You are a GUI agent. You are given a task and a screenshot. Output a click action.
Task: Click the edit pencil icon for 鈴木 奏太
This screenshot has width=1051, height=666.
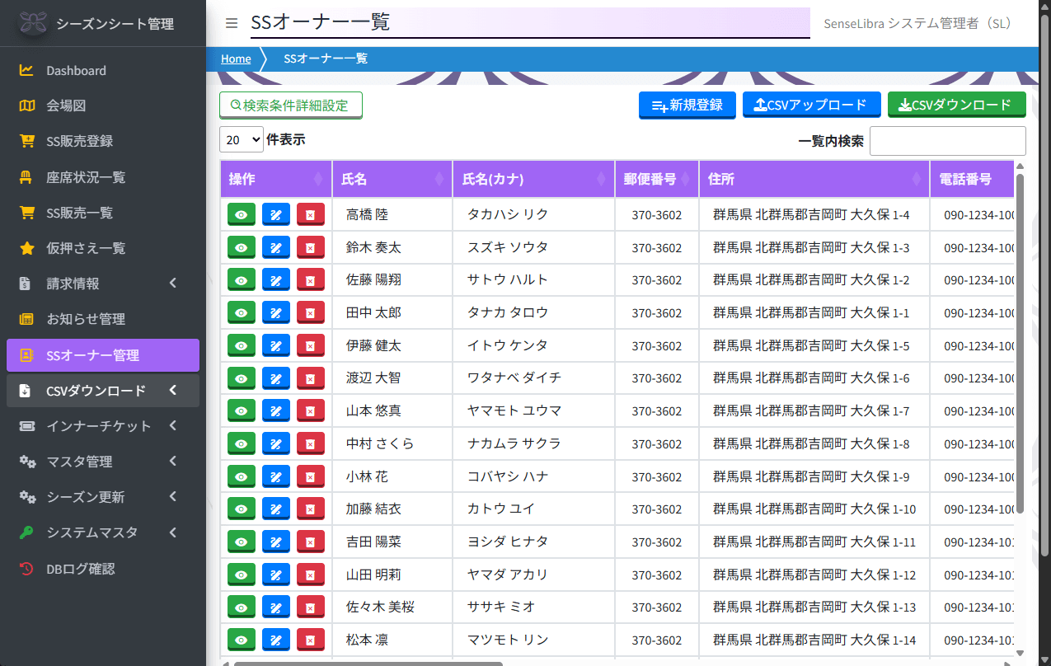(x=275, y=247)
